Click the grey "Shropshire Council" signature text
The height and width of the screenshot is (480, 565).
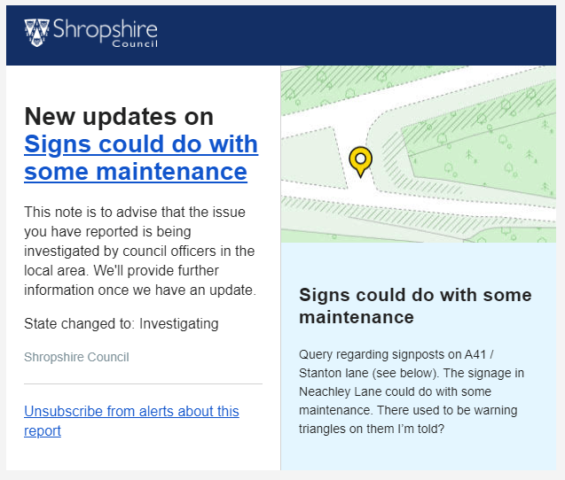pos(76,358)
